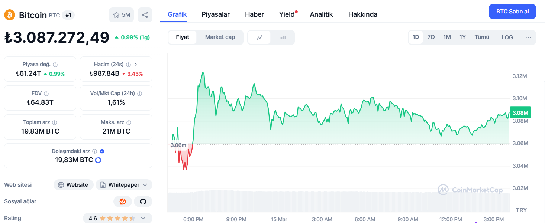Set chart range to 7D
This screenshot has height=223, width=545.
[431, 37]
